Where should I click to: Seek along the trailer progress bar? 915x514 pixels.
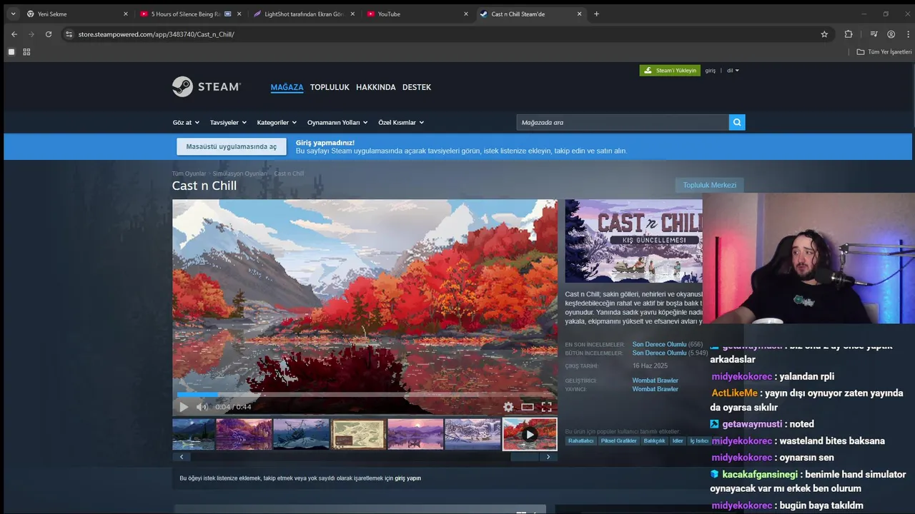coord(365,394)
